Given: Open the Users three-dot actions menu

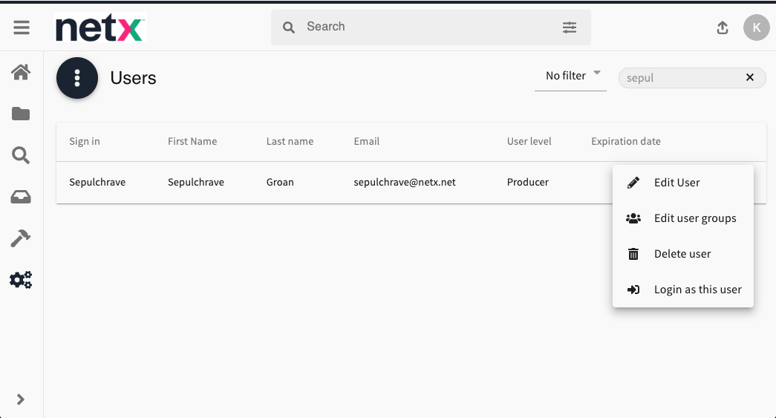Looking at the screenshot, I should (x=77, y=78).
